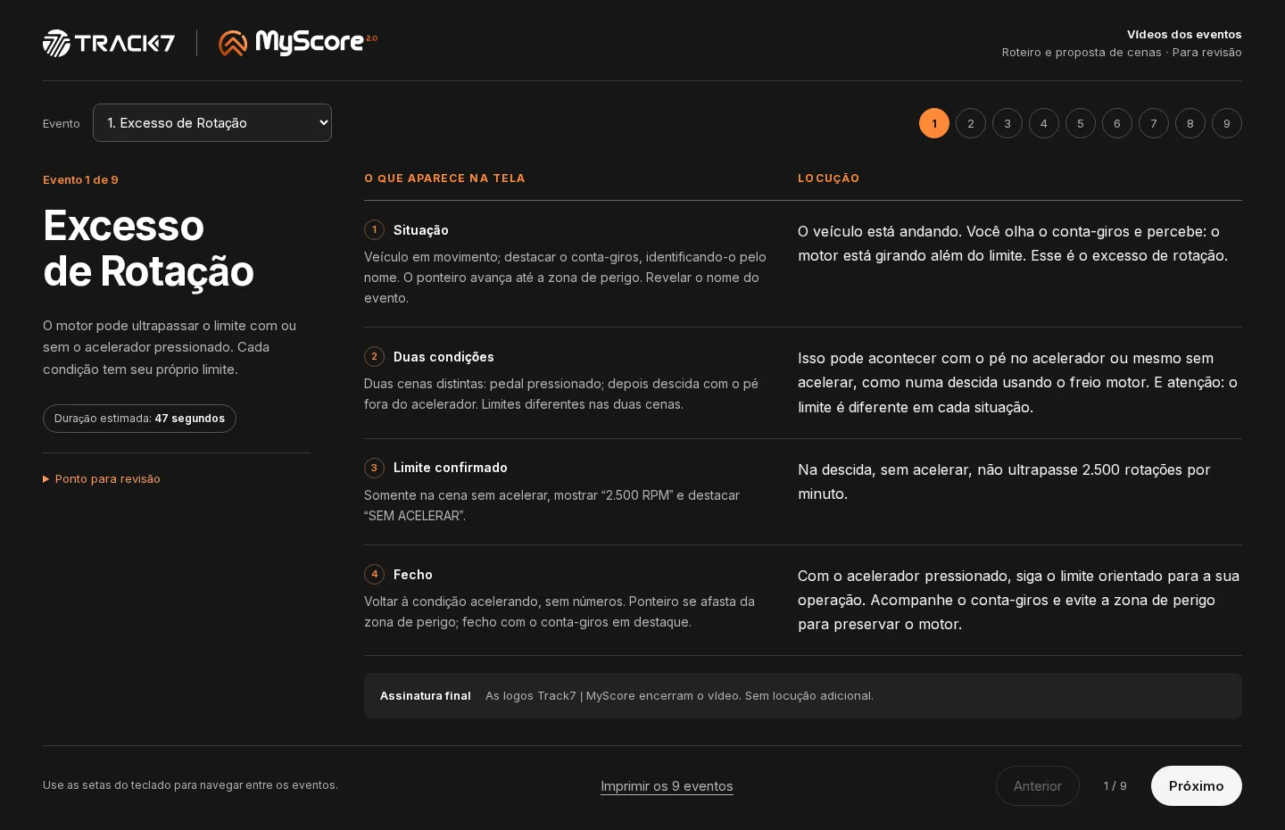Select event page 8
The height and width of the screenshot is (830, 1285).
point(1190,123)
